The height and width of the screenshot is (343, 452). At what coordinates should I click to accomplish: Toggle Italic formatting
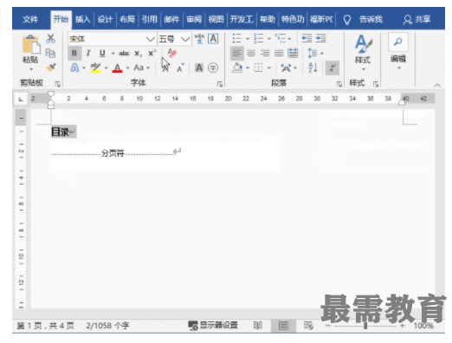(88, 53)
